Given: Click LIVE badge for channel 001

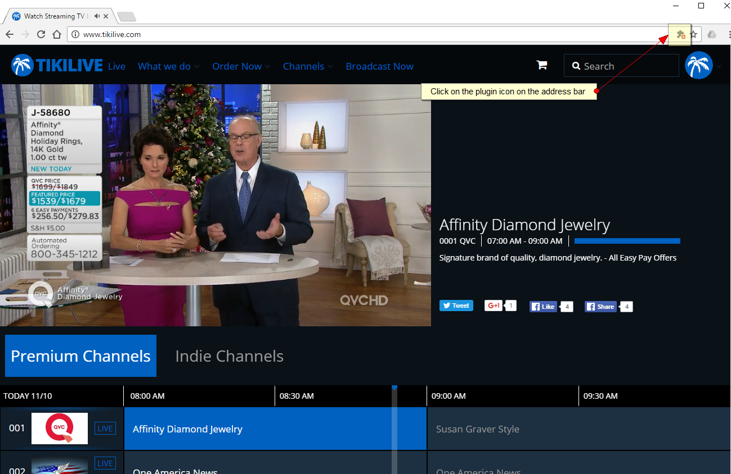Looking at the screenshot, I should (105, 429).
